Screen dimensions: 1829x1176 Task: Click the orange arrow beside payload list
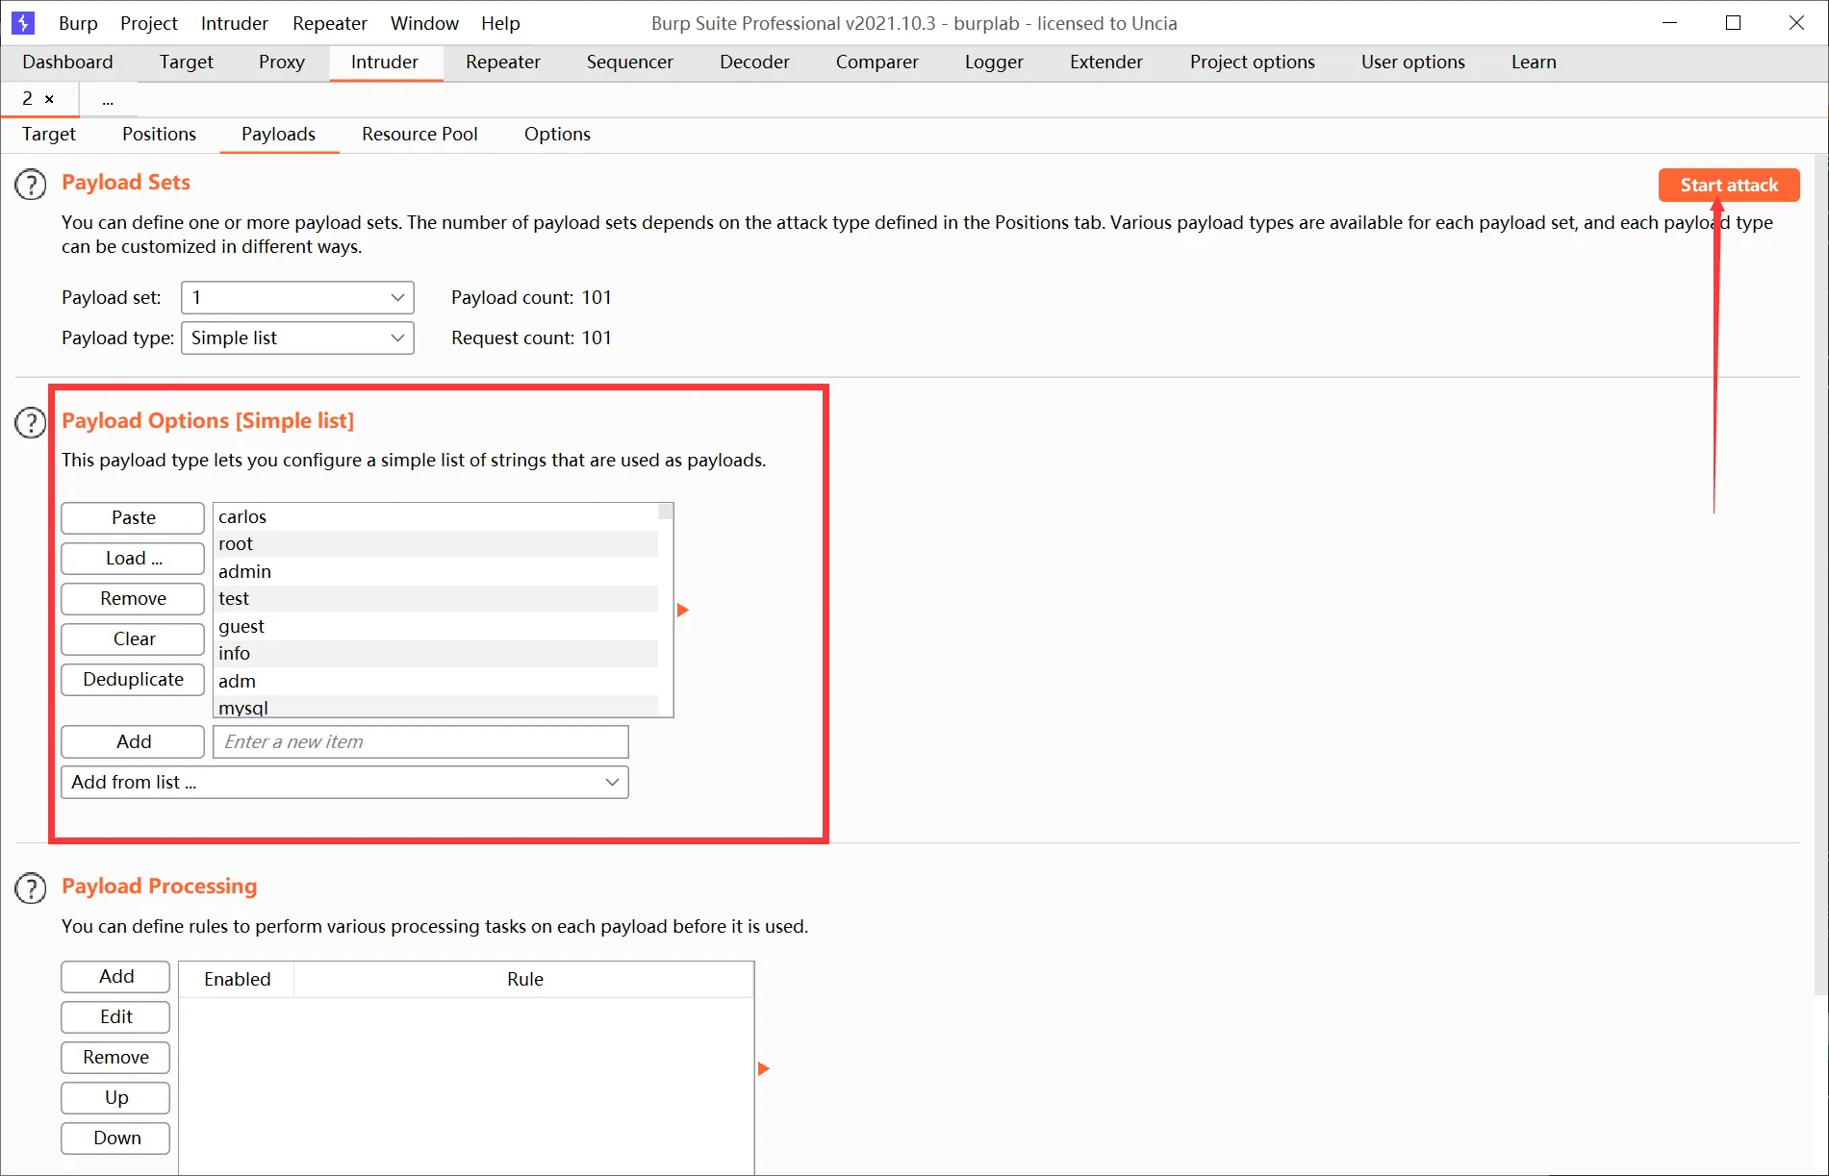683,610
